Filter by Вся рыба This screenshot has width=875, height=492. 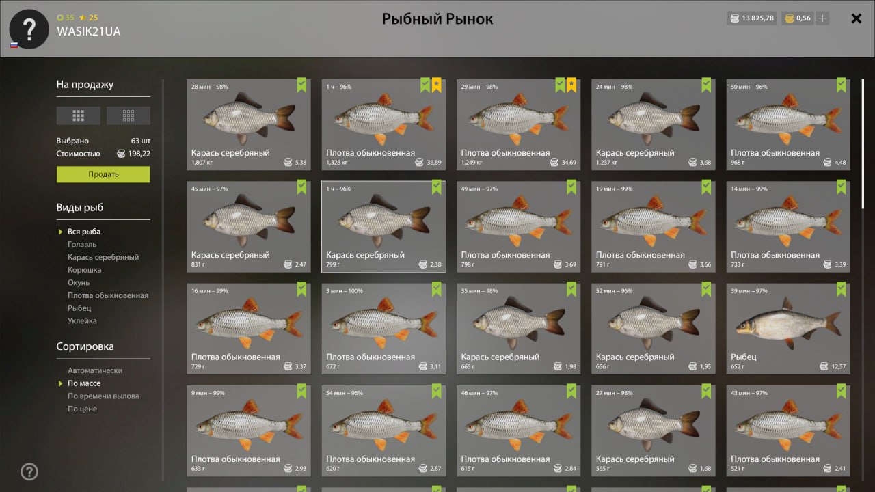[83, 232]
